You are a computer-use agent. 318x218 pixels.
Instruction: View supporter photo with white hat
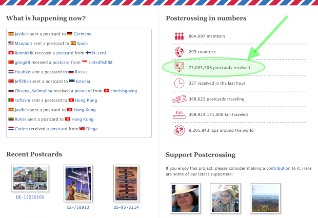(185, 199)
